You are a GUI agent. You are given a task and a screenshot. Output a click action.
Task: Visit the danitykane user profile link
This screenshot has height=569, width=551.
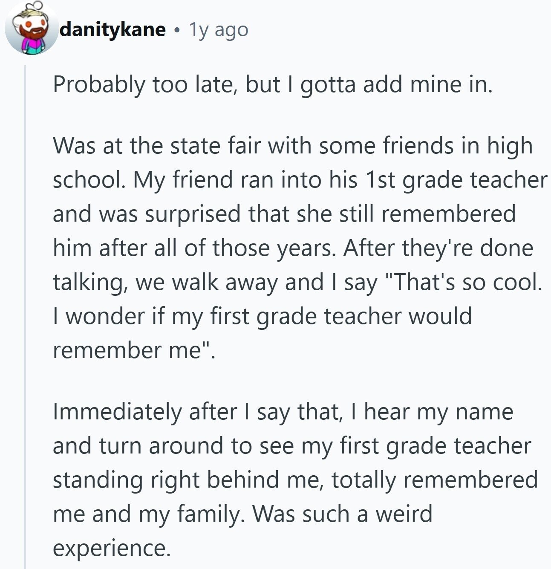coord(113,29)
